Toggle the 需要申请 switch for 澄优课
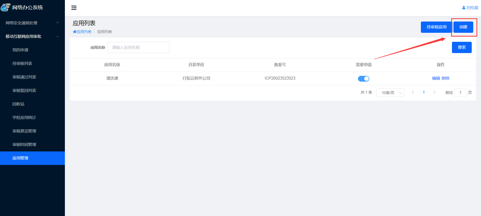The height and width of the screenshot is (216, 481). (x=364, y=79)
